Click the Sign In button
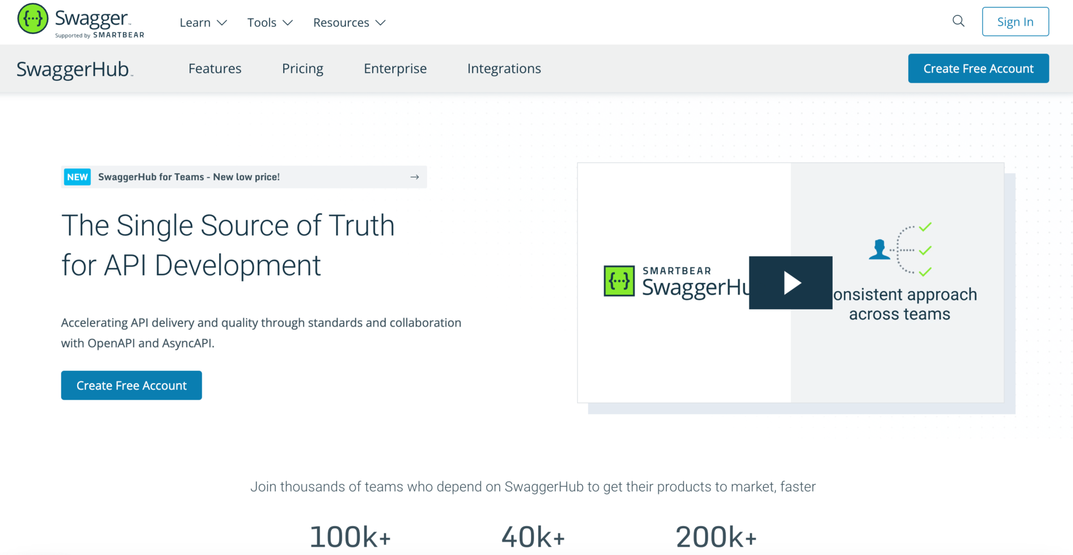 1015,22
